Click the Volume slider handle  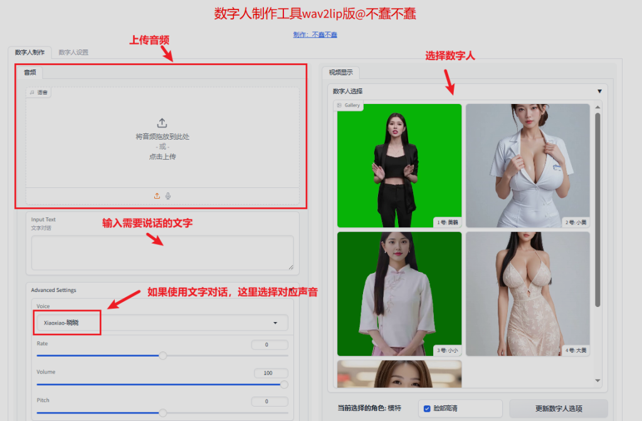(x=283, y=384)
